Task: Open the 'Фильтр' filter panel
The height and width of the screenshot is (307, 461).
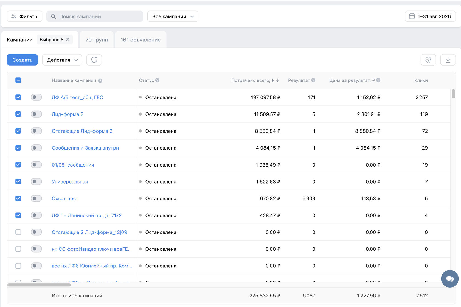Action: (x=24, y=16)
